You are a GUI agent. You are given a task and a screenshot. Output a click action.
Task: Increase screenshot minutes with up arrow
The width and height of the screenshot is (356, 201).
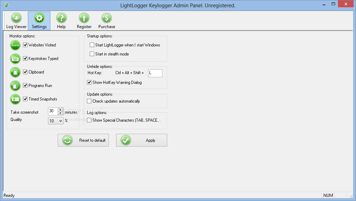point(60,110)
